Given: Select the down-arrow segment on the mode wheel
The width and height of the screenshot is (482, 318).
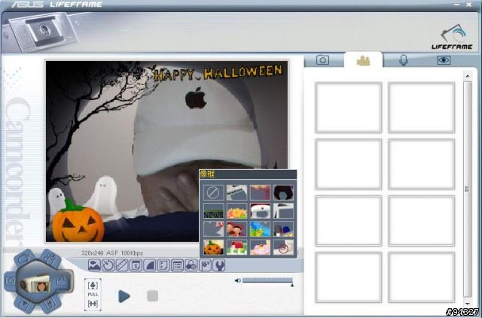Looking at the screenshot, I should tap(25, 304).
